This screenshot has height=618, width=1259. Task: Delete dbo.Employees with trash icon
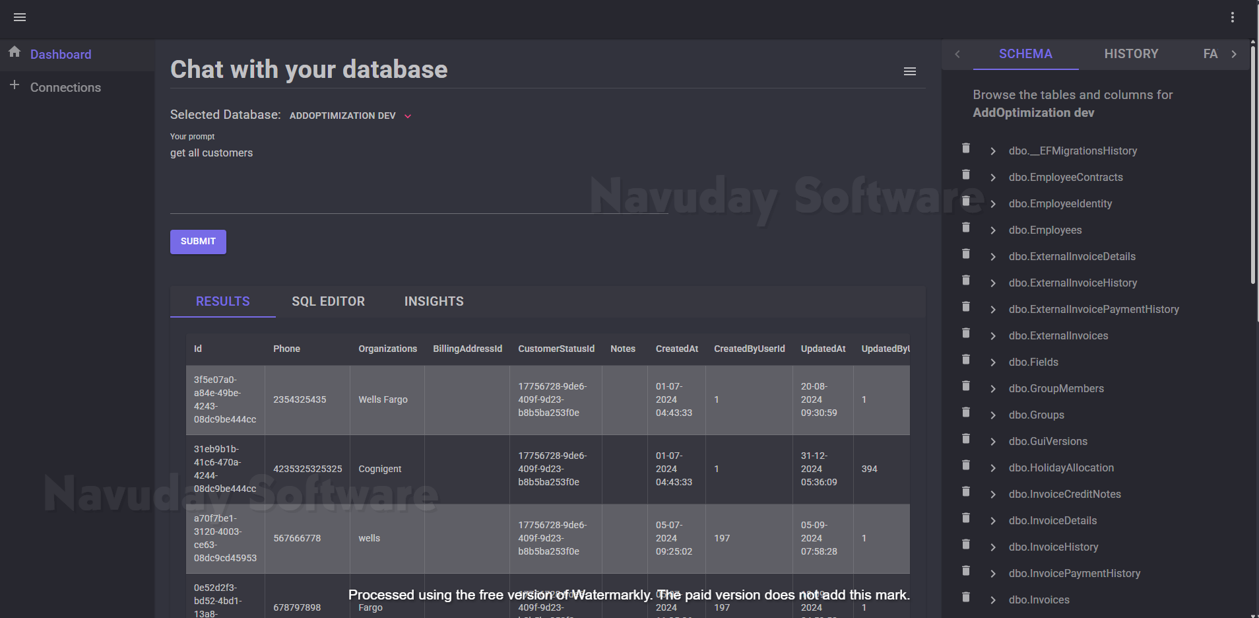click(x=966, y=227)
